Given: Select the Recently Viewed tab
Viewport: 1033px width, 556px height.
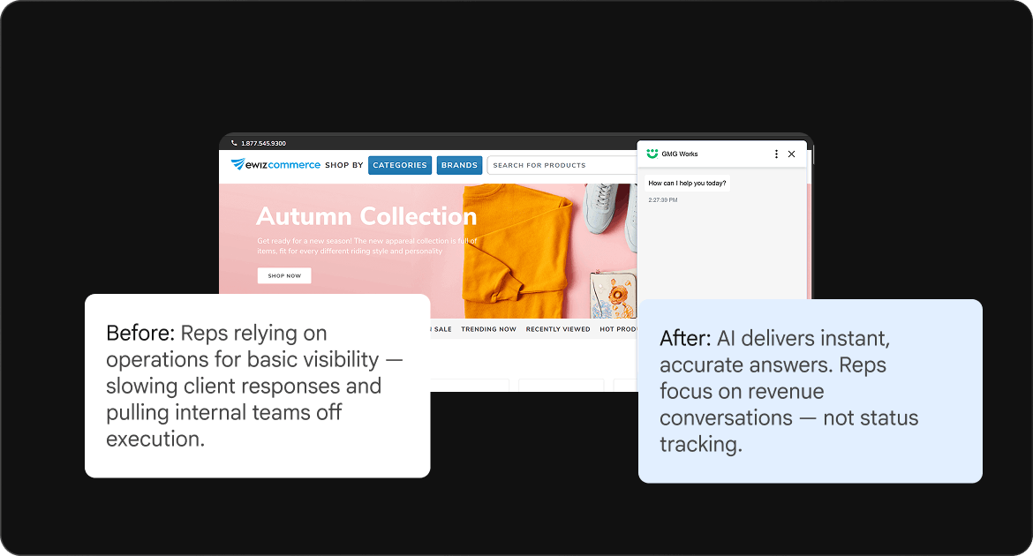Looking at the screenshot, I should click(x=557, y=328).
